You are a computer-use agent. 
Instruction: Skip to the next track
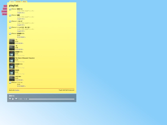pos(16,99)
